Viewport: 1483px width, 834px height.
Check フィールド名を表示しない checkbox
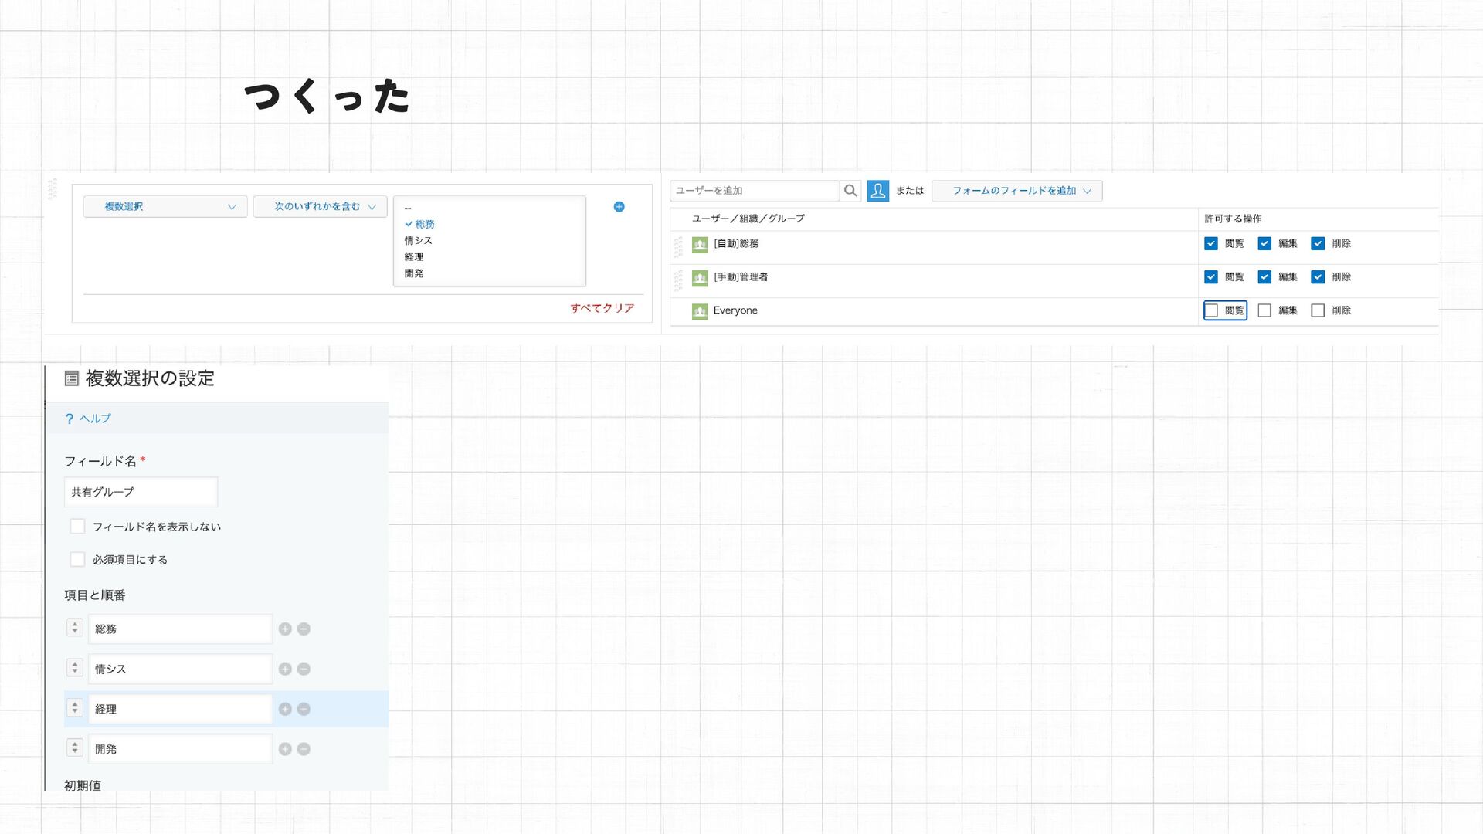click(77, 527)
